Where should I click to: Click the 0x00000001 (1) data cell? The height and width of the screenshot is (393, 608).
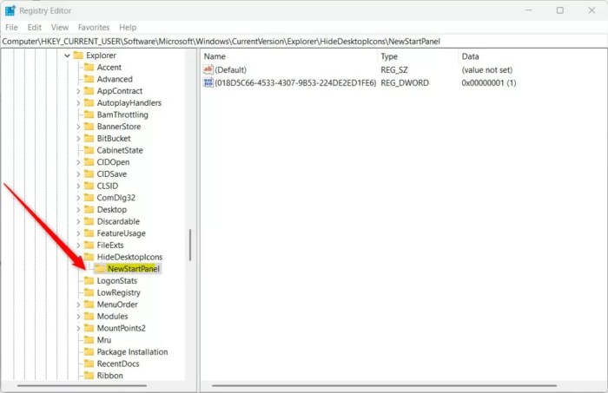[x=488, y=83]
